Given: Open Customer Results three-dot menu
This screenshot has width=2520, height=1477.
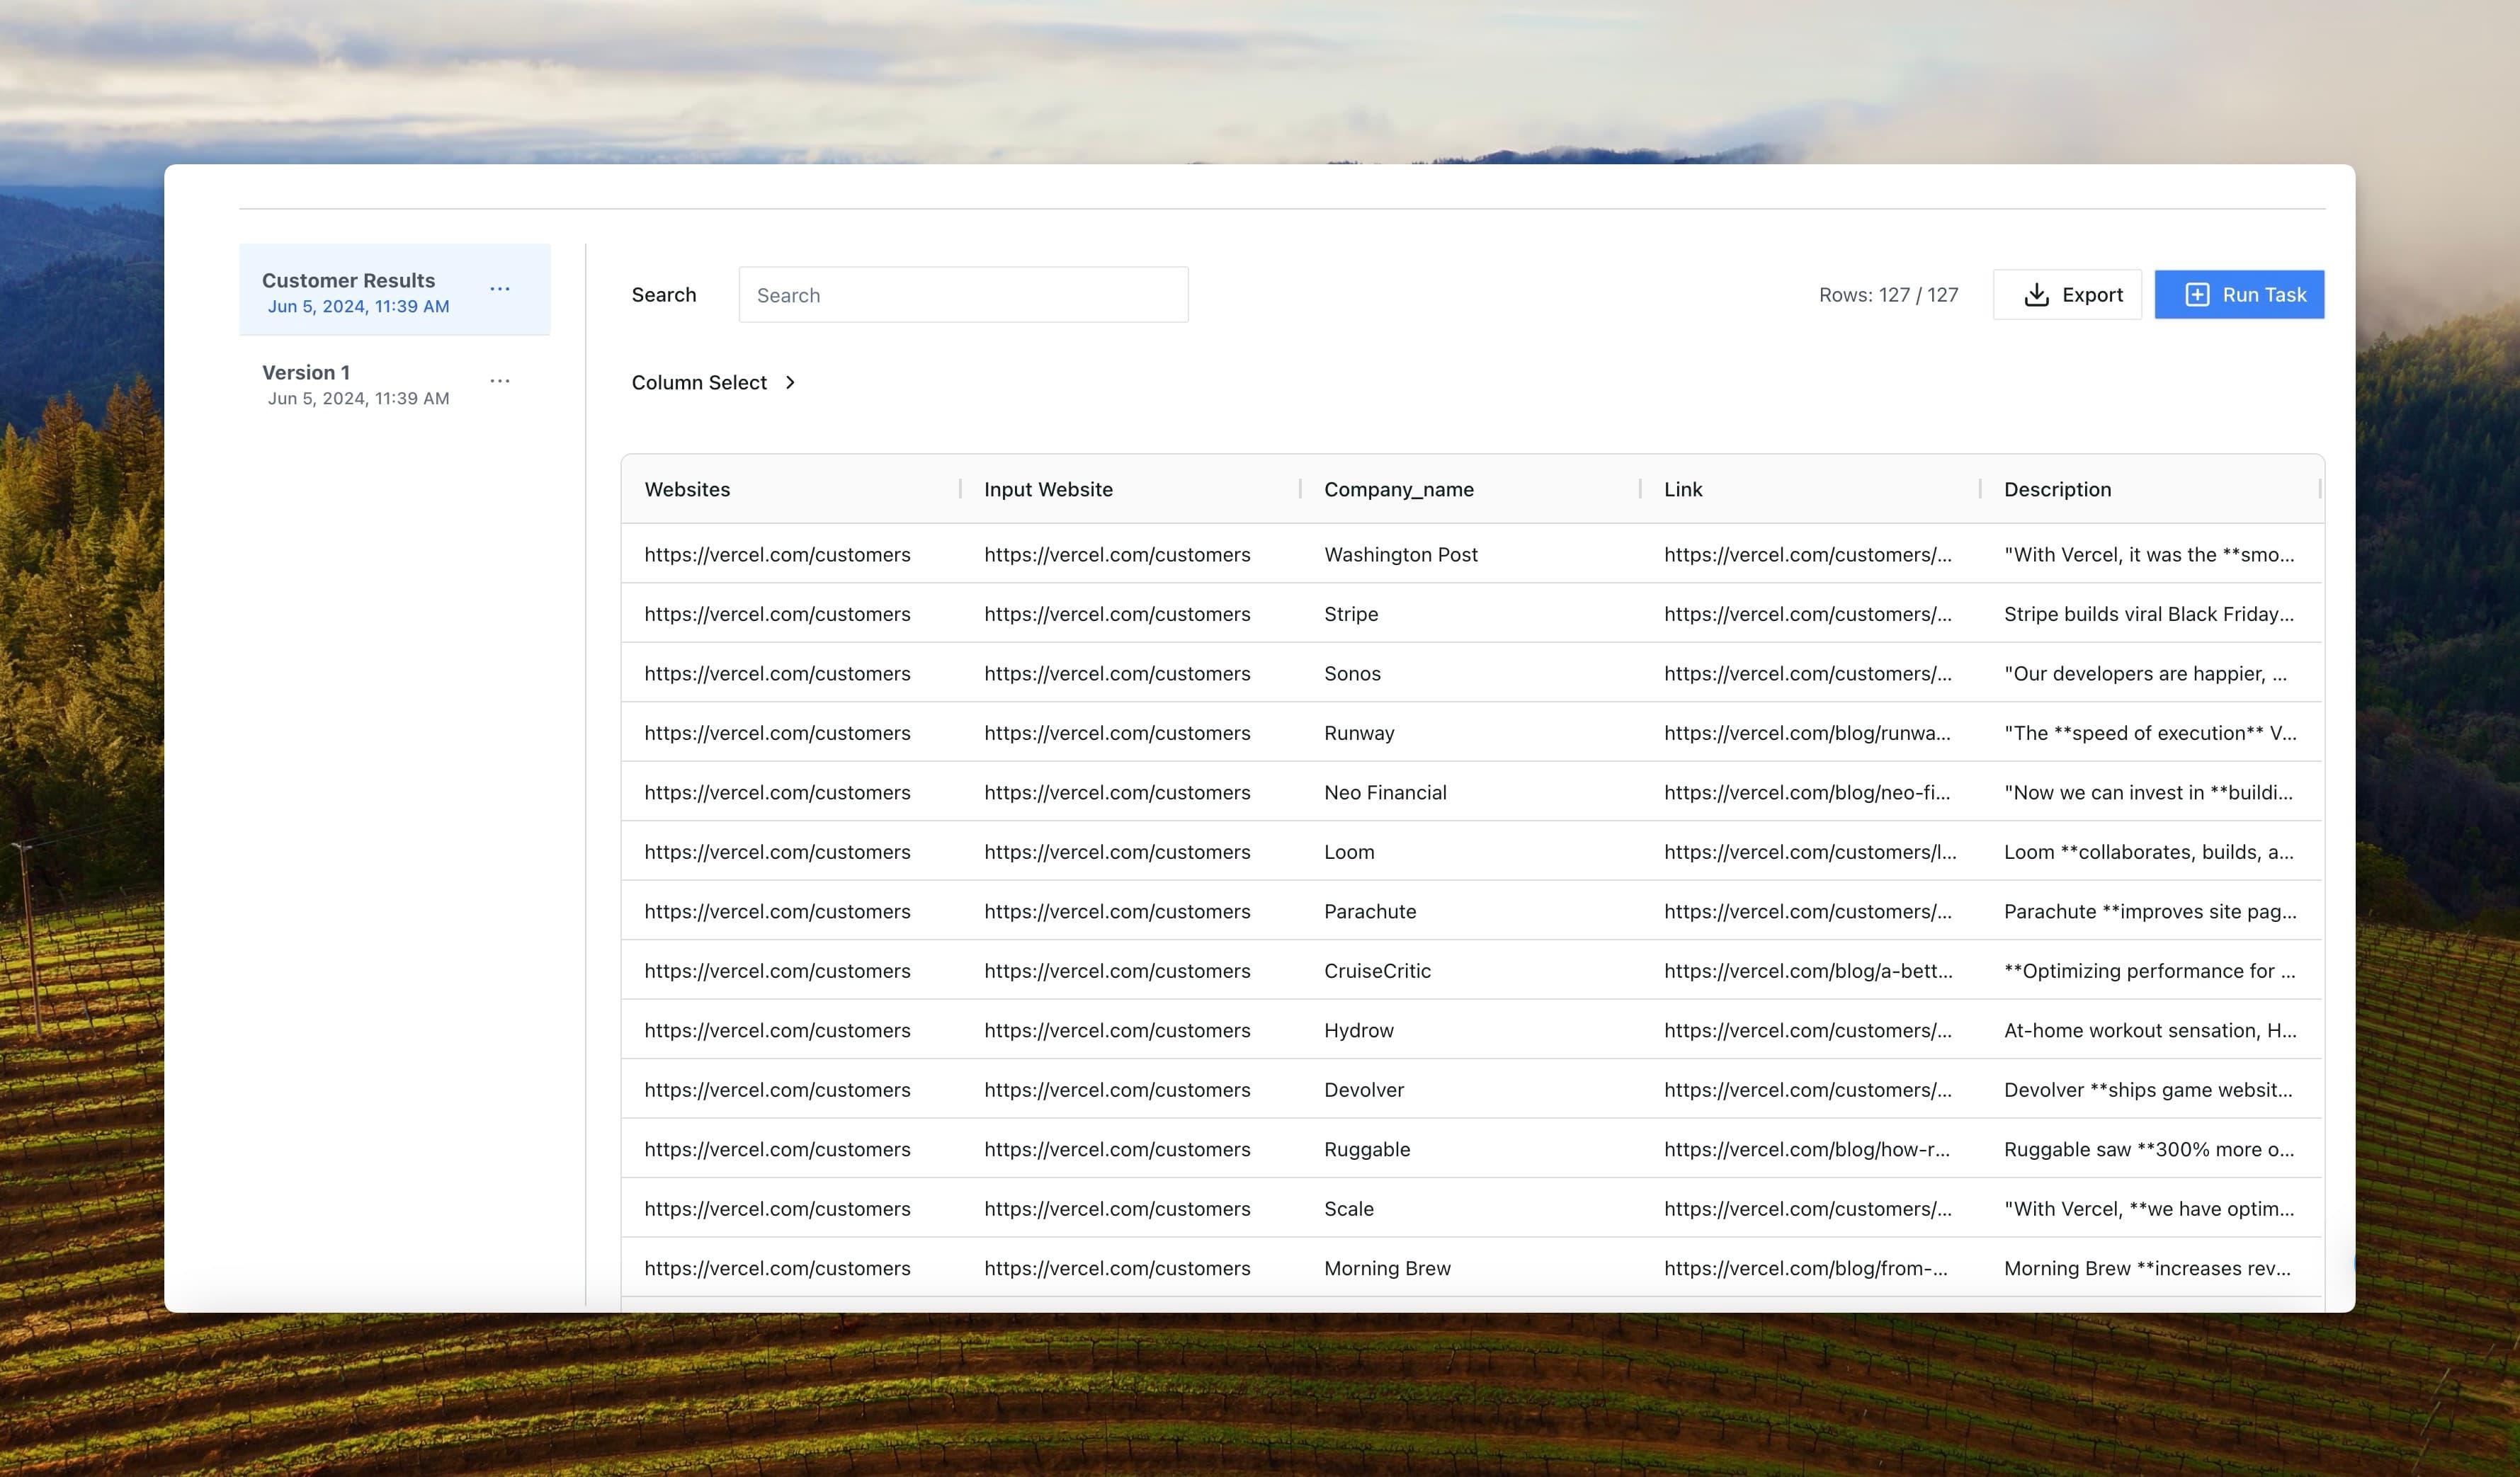Looking at the screenshot, I should coord(500,289).
